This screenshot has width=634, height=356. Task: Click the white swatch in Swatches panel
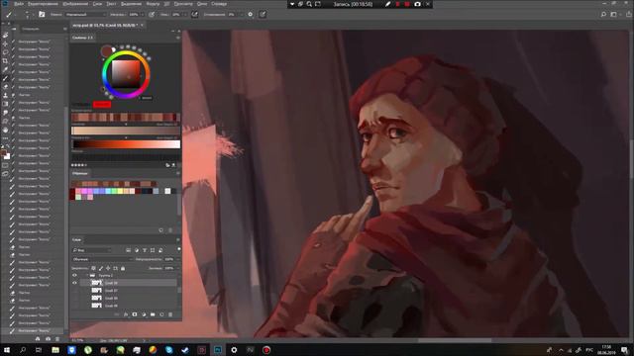(x=167, y=191)
